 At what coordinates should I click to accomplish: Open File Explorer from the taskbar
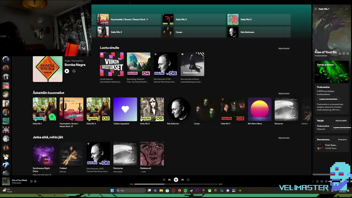pyautogui.click(x=161, y=191)
